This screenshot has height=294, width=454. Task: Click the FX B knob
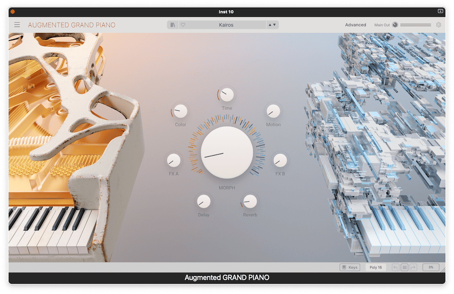pyautogui.click(x=280, y=160)
